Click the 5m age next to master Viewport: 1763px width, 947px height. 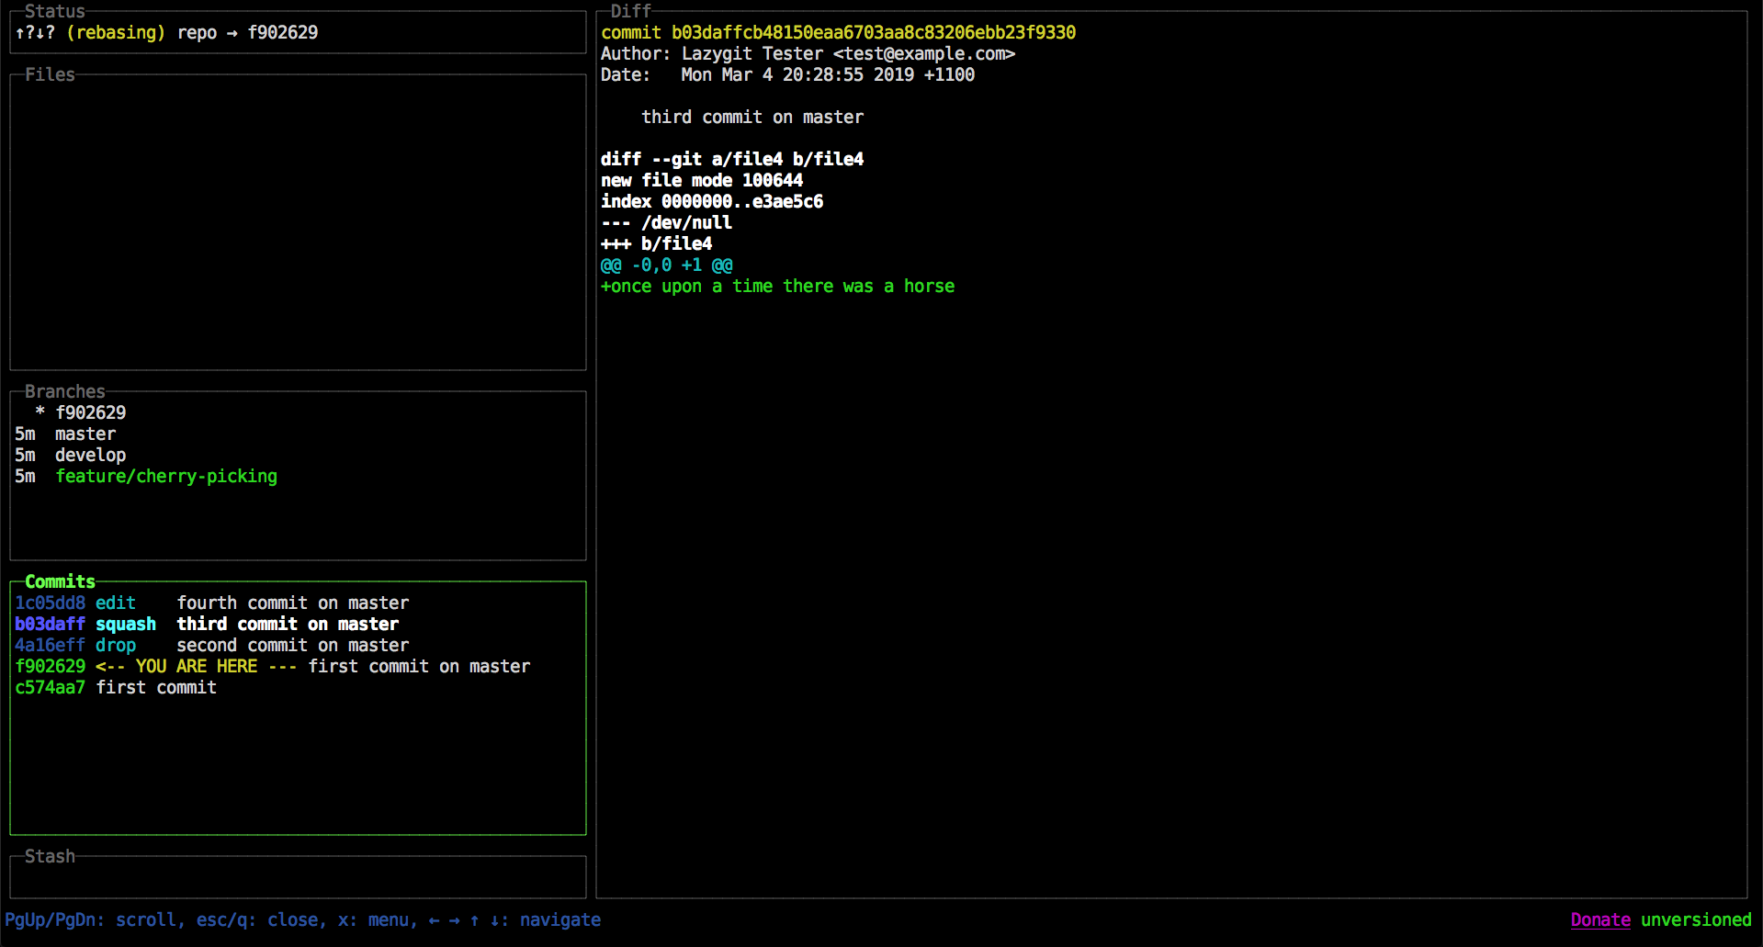click(x=25, y=434)
